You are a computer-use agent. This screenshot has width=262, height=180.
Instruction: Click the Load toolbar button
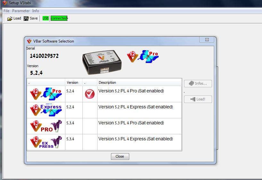point(14,18)
